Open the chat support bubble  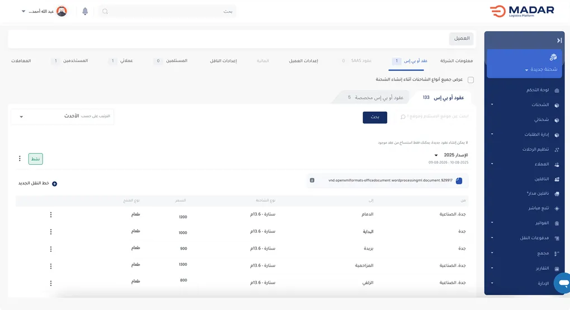click(x=563, y=283)
